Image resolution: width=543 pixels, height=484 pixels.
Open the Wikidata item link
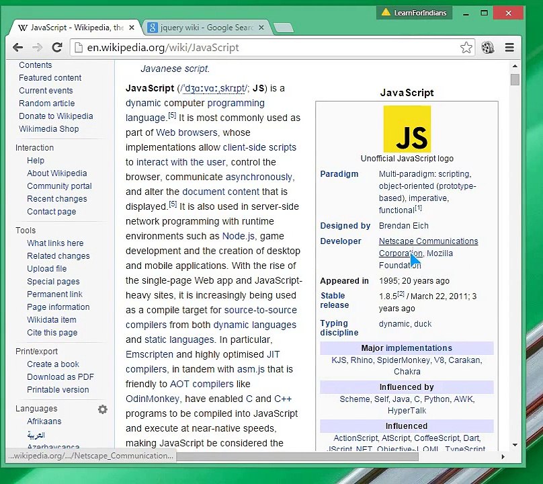[52, 320]
